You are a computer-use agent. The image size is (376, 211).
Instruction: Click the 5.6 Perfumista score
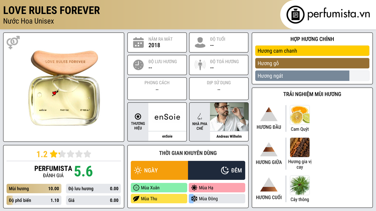(x=83, y=171)
